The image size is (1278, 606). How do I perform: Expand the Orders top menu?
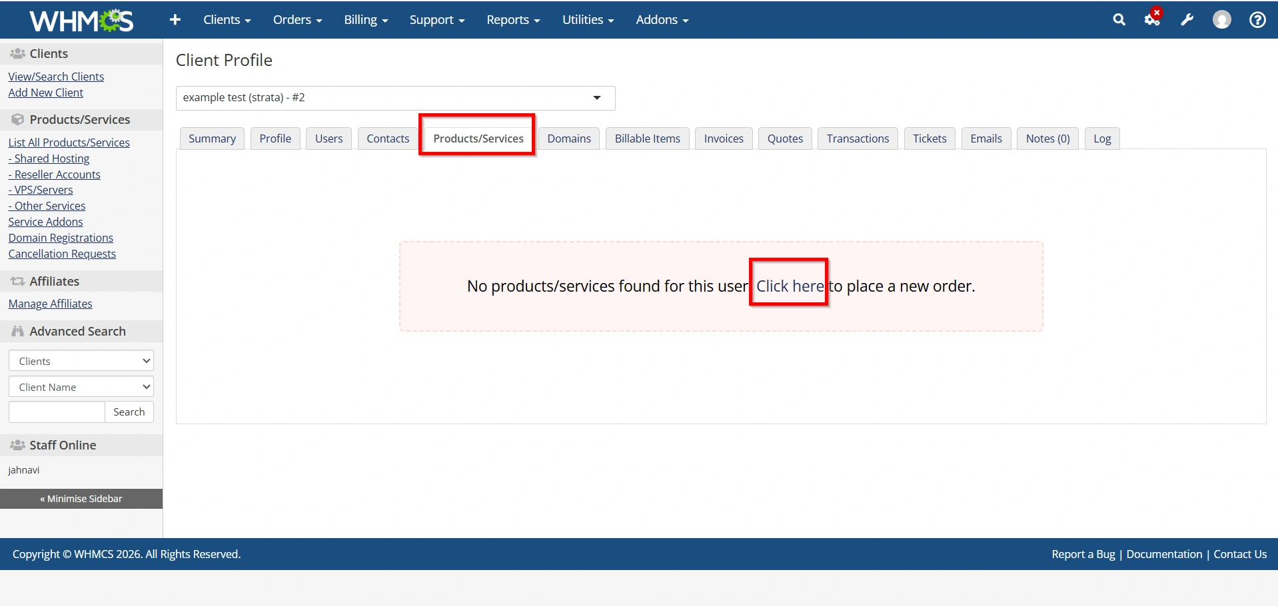pos(297,20)
